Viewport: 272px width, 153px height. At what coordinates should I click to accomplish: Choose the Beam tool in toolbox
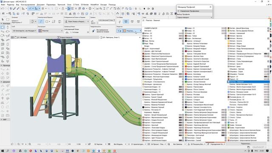pyautogui.click(x=3, y=31)
